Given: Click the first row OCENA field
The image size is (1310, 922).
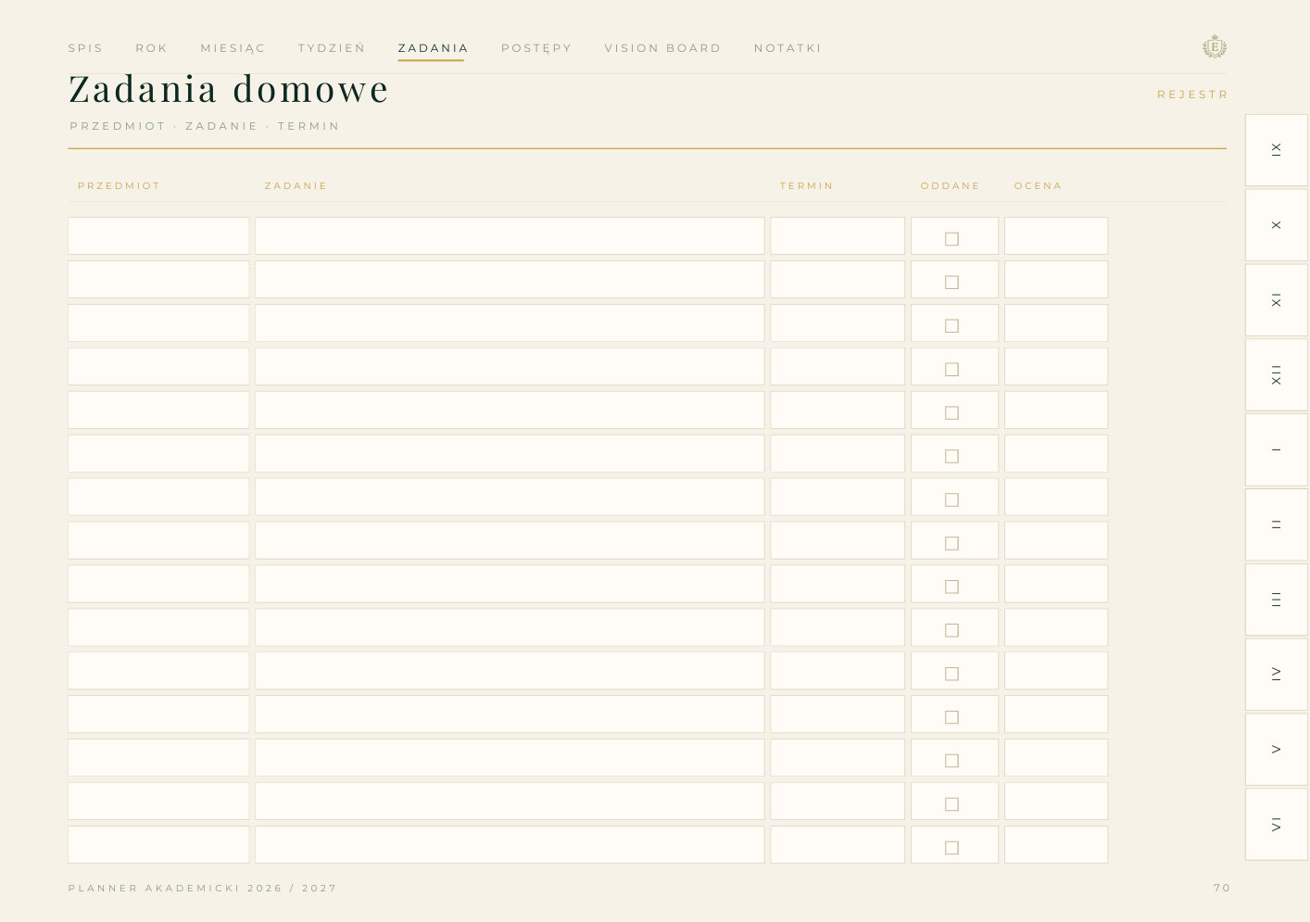Looking at the screenshot, I should point(1056,236).
